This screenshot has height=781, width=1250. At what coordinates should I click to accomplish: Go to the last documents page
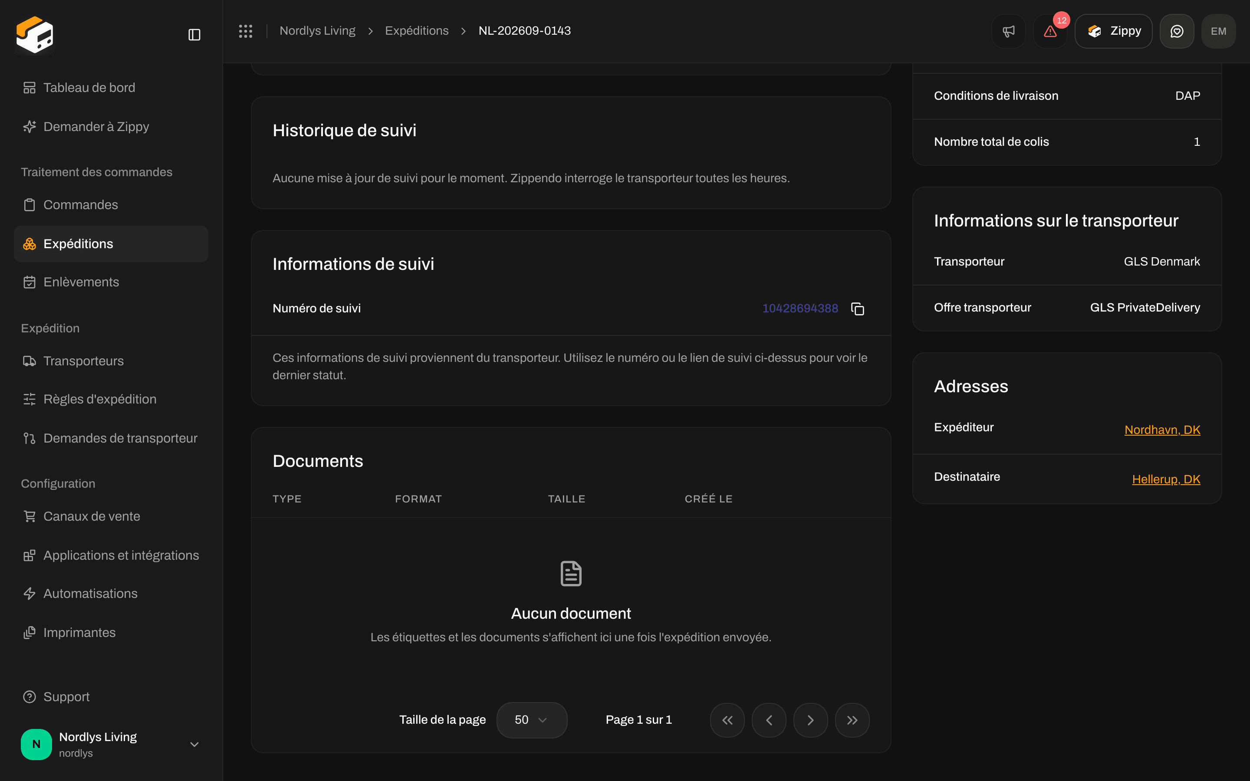[852, 720]
